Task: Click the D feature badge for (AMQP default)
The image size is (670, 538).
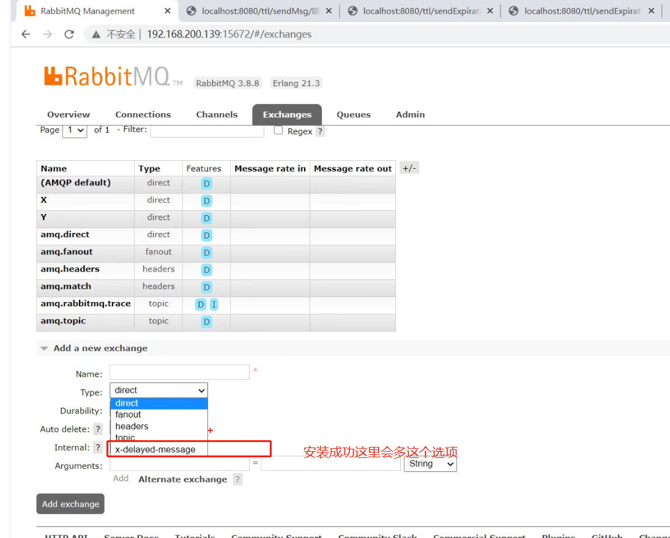Action: click(x=206, y=183)
